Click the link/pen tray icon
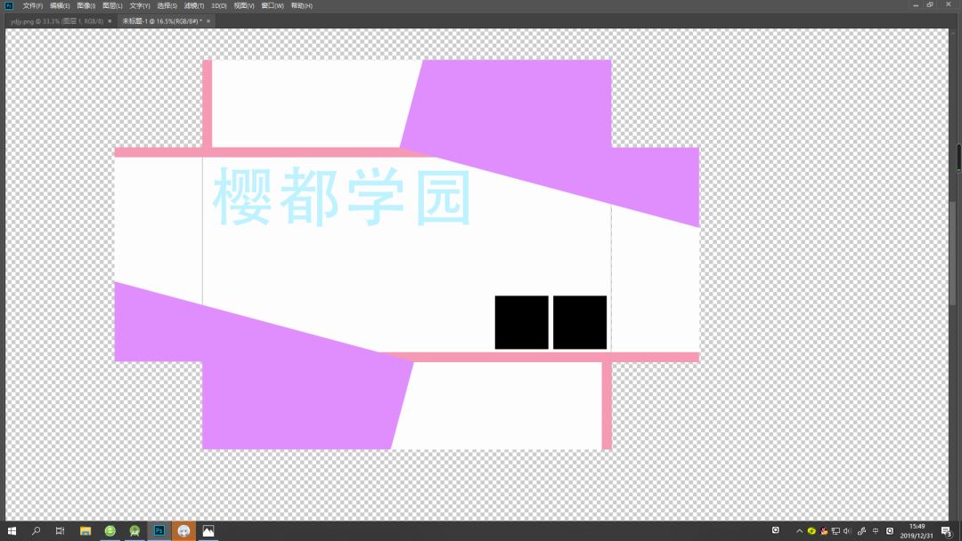 point(861,531)
